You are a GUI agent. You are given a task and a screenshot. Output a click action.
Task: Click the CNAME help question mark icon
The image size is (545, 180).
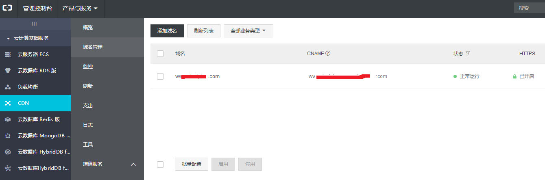(x=328, y=53)
